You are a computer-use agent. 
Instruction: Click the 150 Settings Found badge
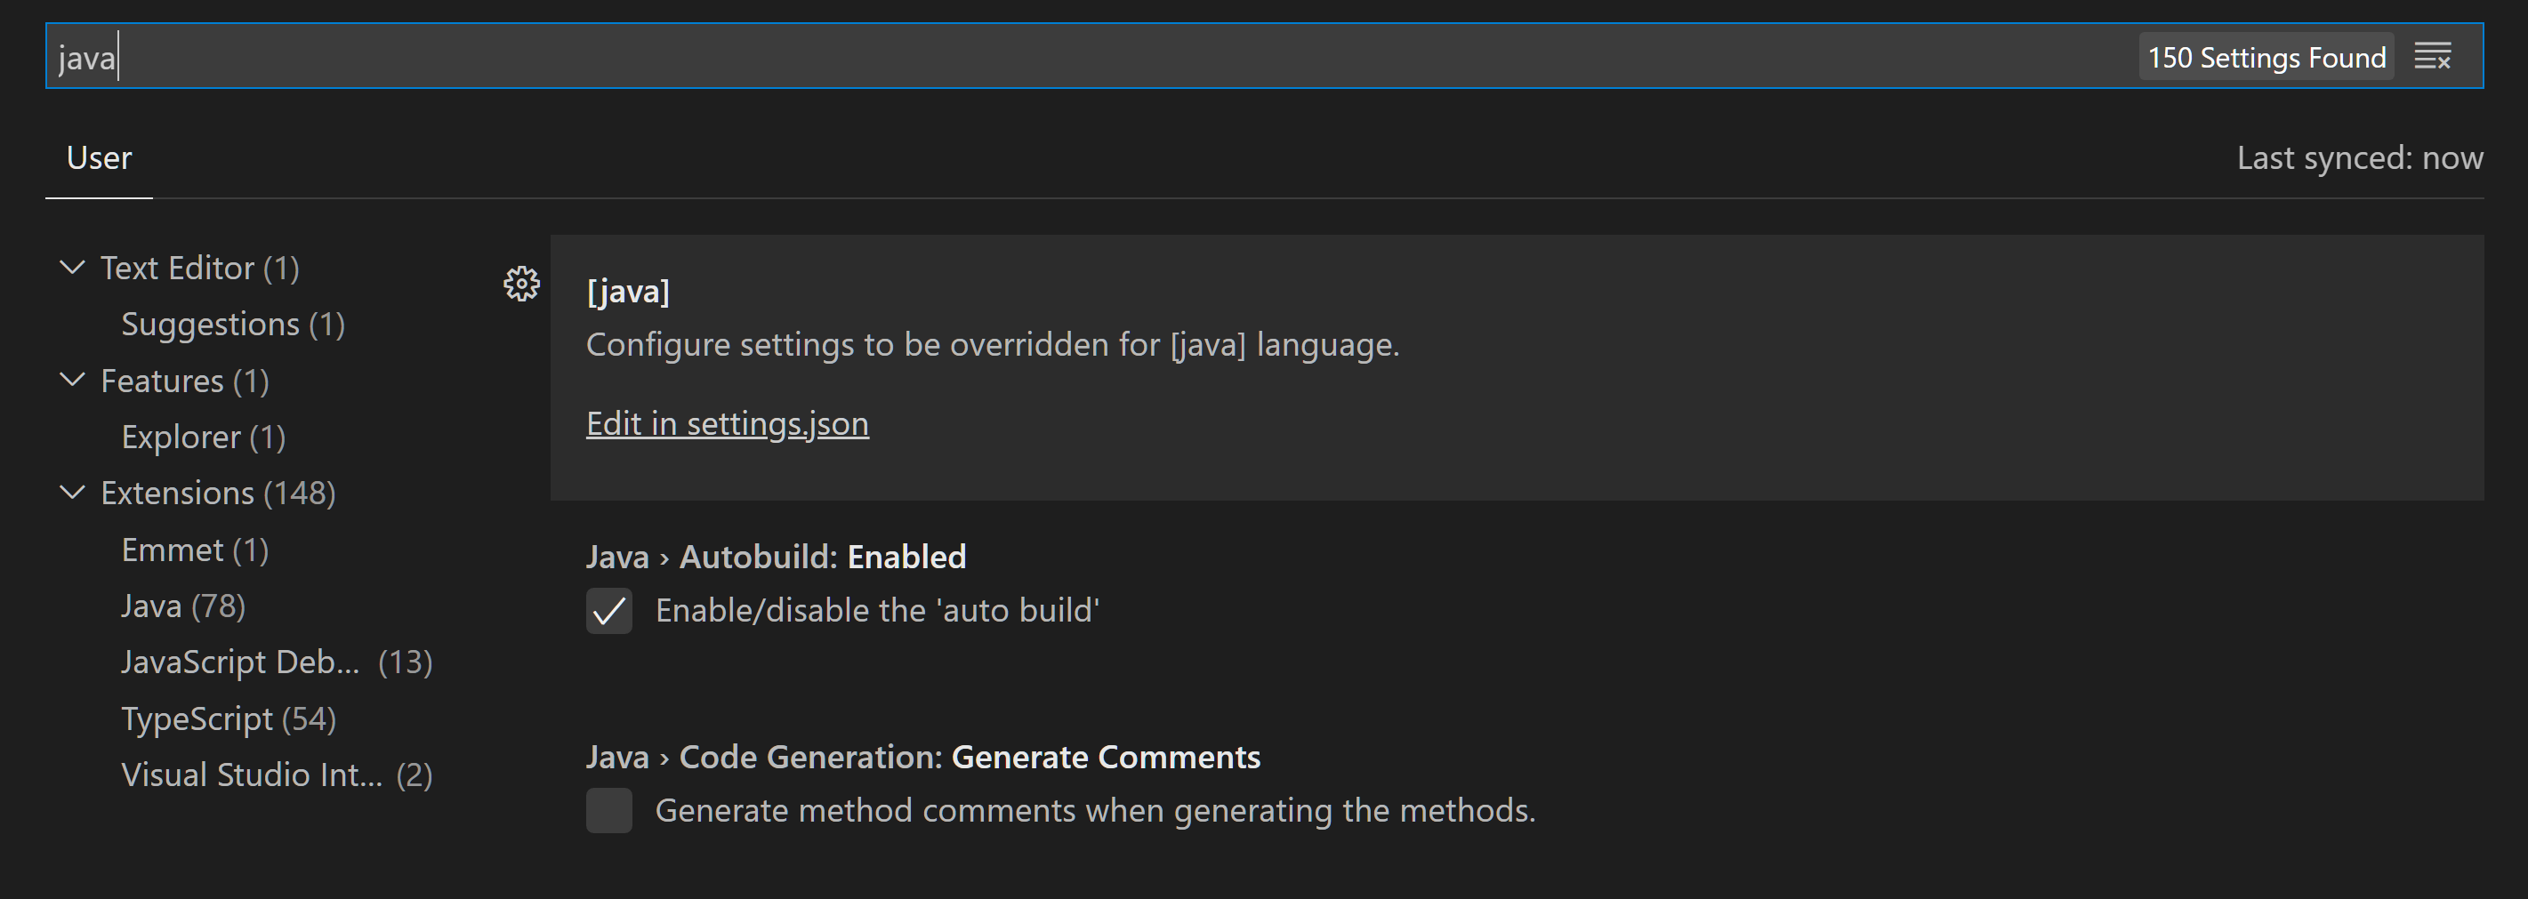click(x=2266, y=57)
